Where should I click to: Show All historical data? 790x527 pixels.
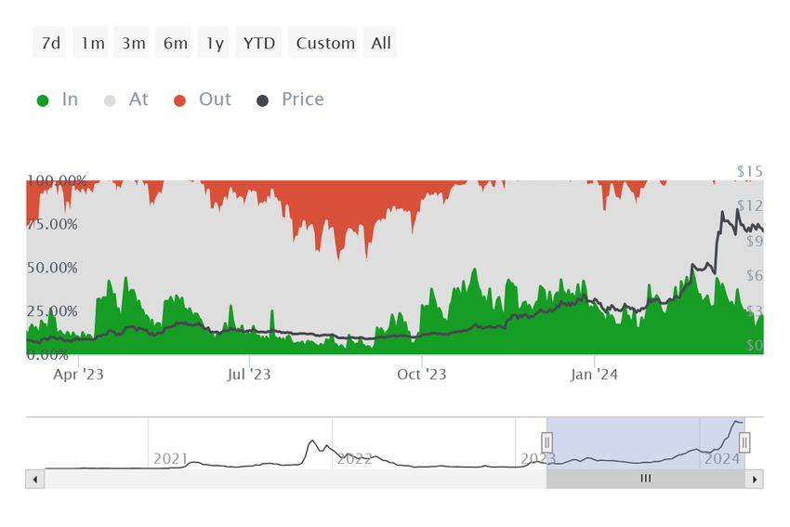380,43
